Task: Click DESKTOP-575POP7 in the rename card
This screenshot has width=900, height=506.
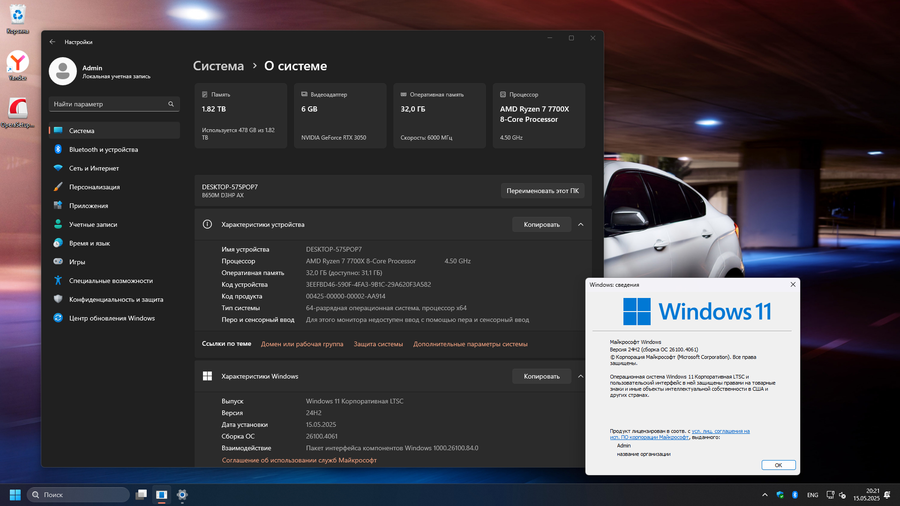Action: click(x=230, y=187)
